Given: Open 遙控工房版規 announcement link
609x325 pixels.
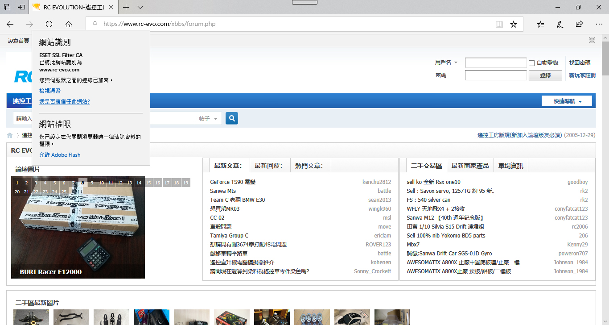Looking at the screenshot, I should tap(520, 135).
